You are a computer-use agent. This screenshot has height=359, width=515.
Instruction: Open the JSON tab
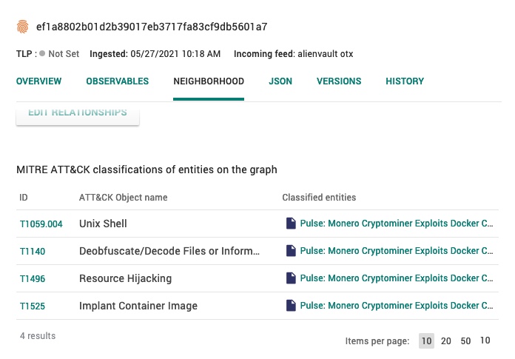[x=280, y=81]
